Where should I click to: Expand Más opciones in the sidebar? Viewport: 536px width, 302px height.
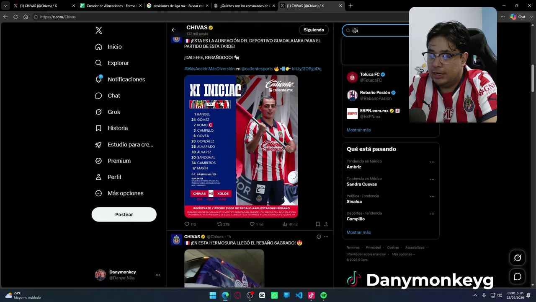(119, 193)
